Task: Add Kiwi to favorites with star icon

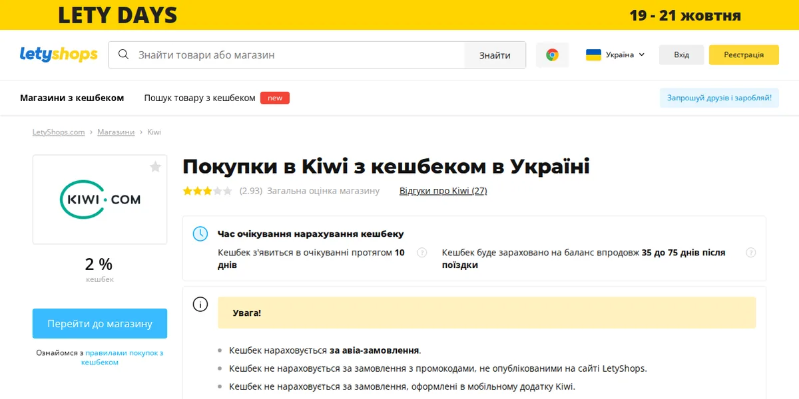Action: [155, 167]
